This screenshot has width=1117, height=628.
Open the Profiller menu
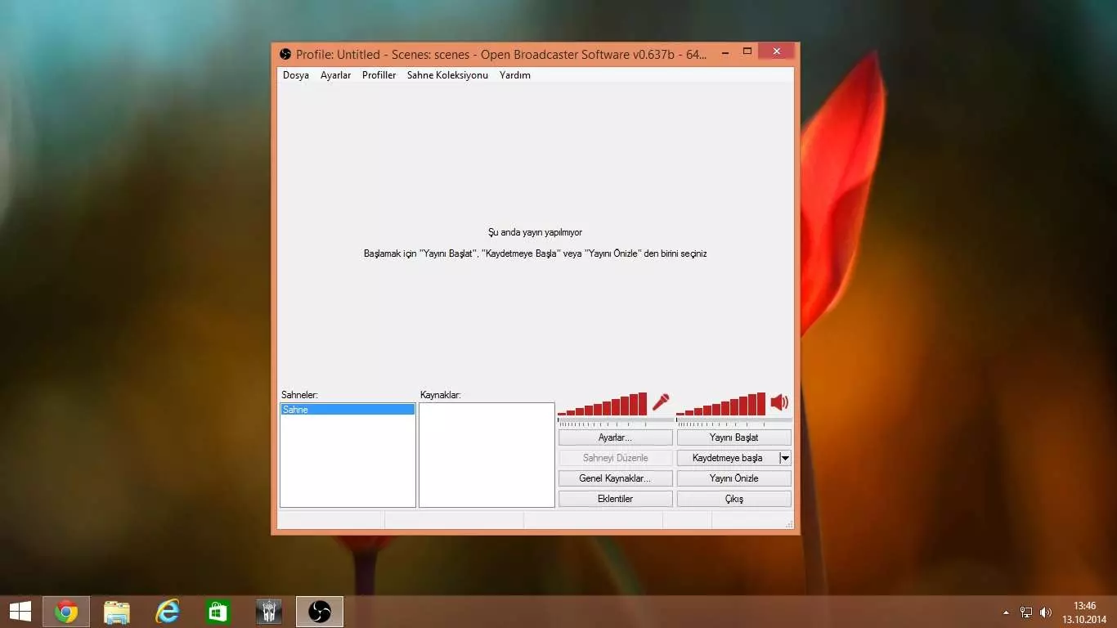pyautogui.click(x=379, y=75)
